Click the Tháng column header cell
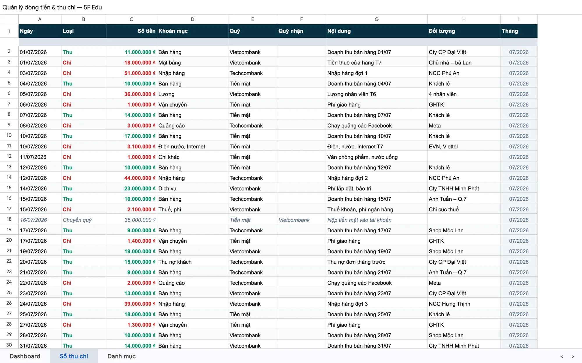 click(x=519, y=31)
